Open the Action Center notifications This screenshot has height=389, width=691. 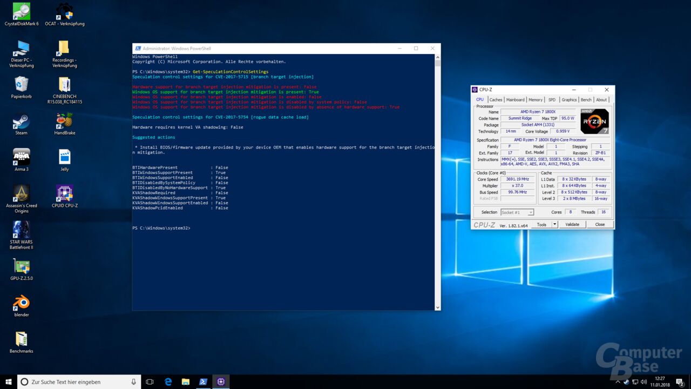pos(680,382)
